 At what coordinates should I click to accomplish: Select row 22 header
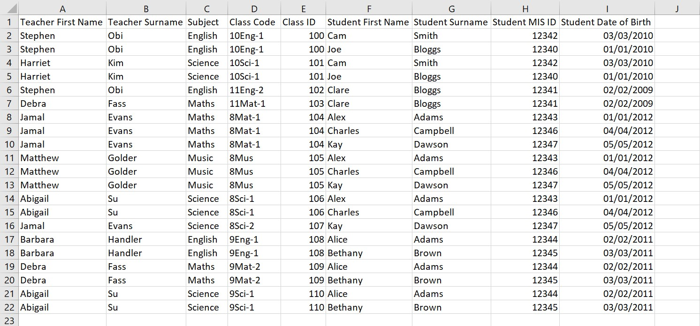click(9, 307)
